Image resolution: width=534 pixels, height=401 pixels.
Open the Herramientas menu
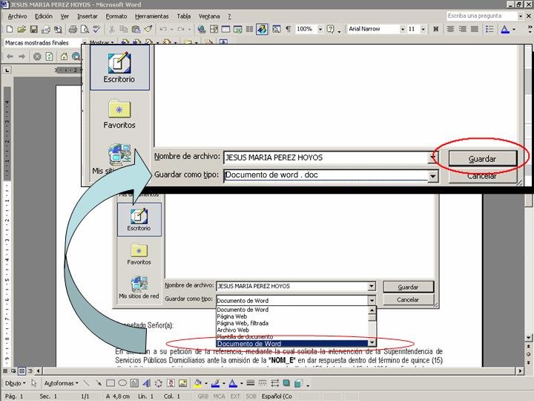pos(151,16)
